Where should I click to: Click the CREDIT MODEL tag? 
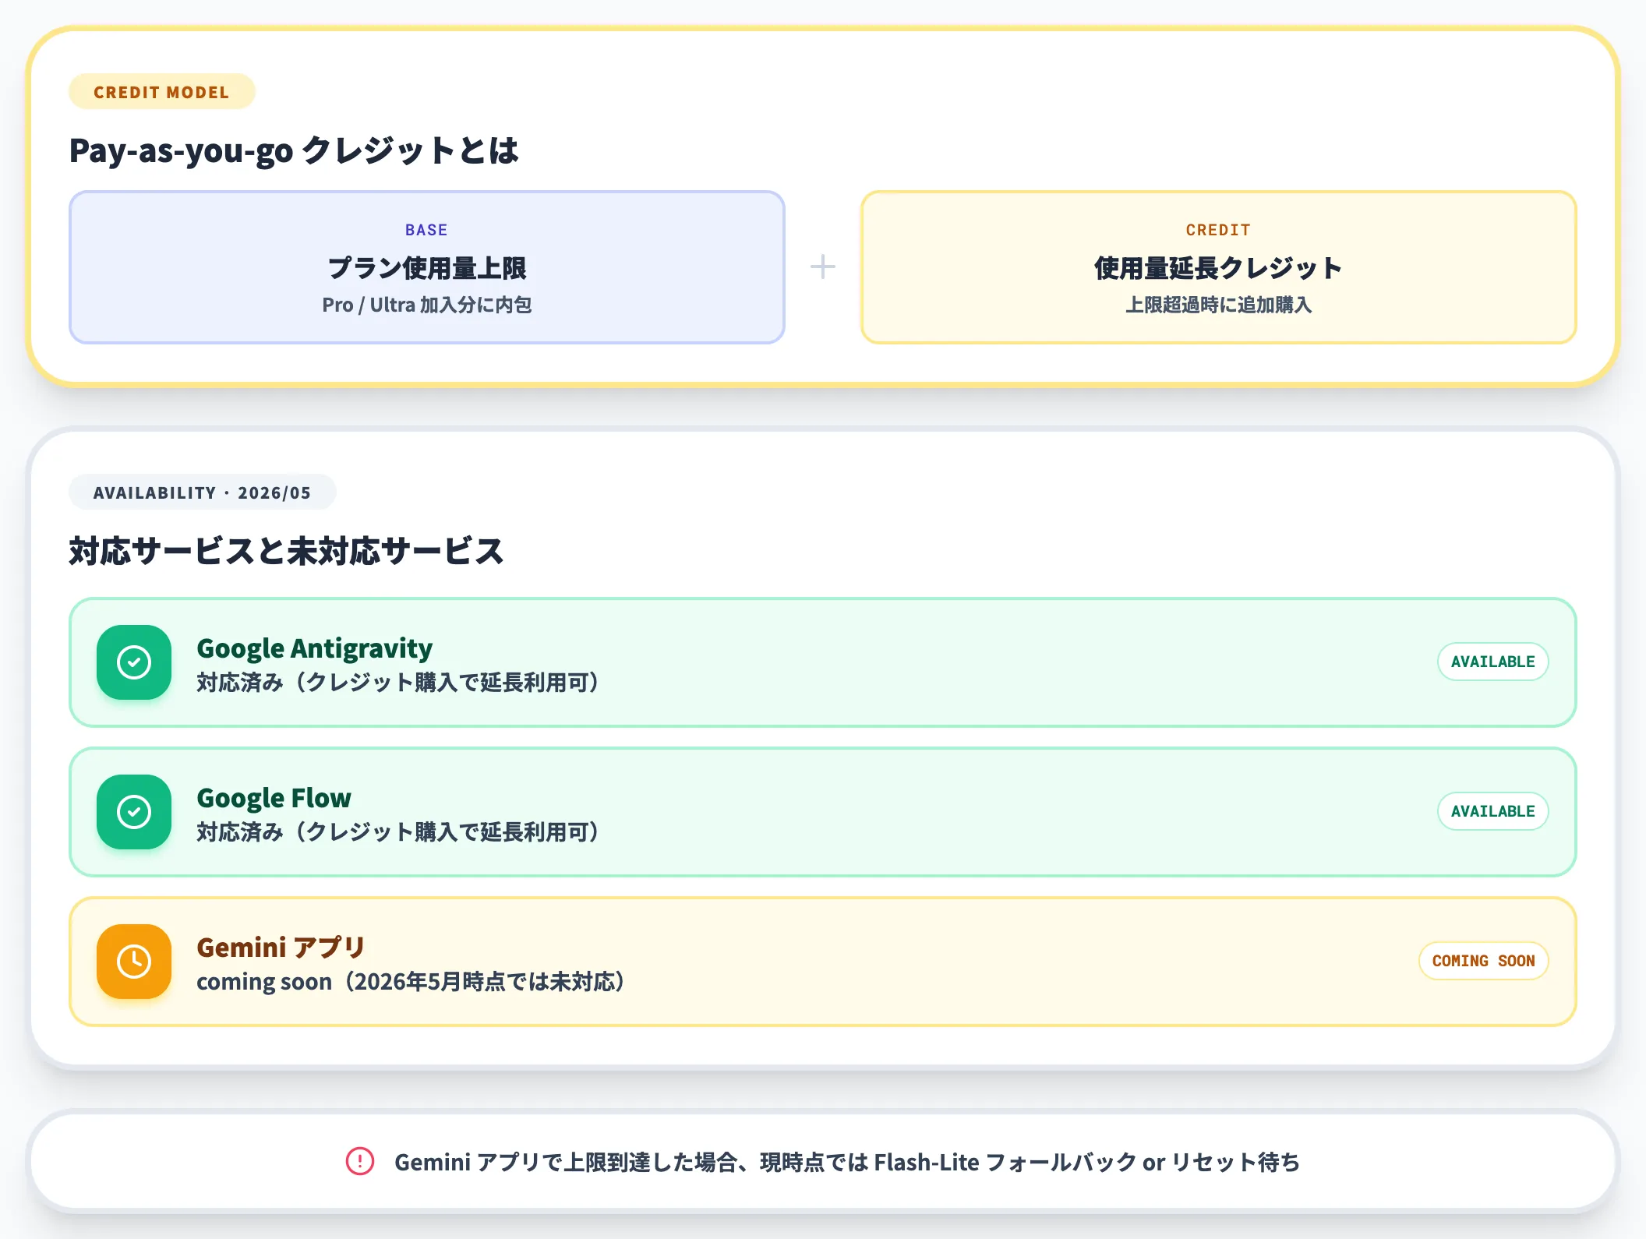tap(162, 92)
